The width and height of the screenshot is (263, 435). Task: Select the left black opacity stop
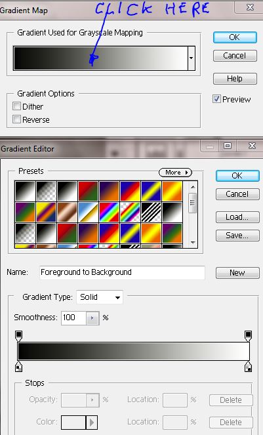coord(18,336)
